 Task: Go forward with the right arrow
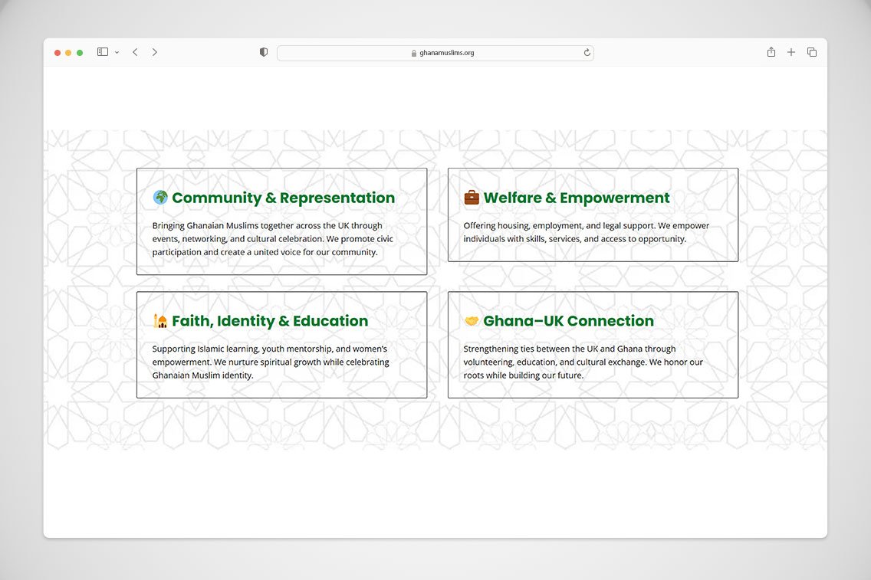pyautogui.click(x=154, y=52)
